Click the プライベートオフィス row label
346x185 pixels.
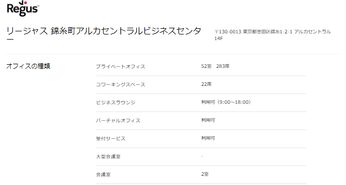point(120,67)
